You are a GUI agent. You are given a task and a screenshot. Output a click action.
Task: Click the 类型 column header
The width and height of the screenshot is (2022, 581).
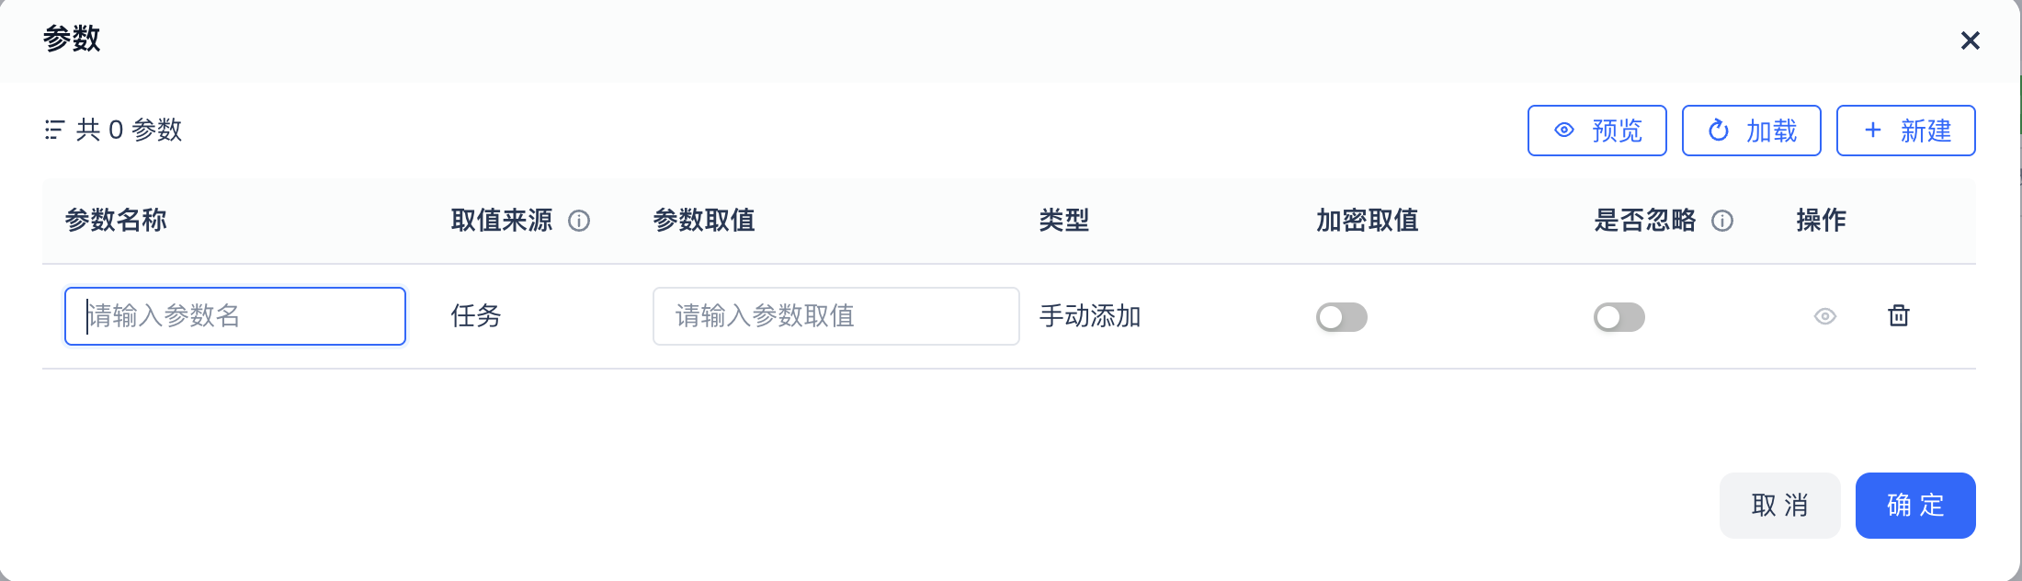1064,221
